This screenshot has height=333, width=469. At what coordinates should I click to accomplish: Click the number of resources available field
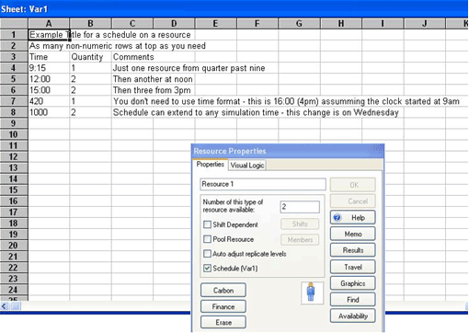click(300, 207)
